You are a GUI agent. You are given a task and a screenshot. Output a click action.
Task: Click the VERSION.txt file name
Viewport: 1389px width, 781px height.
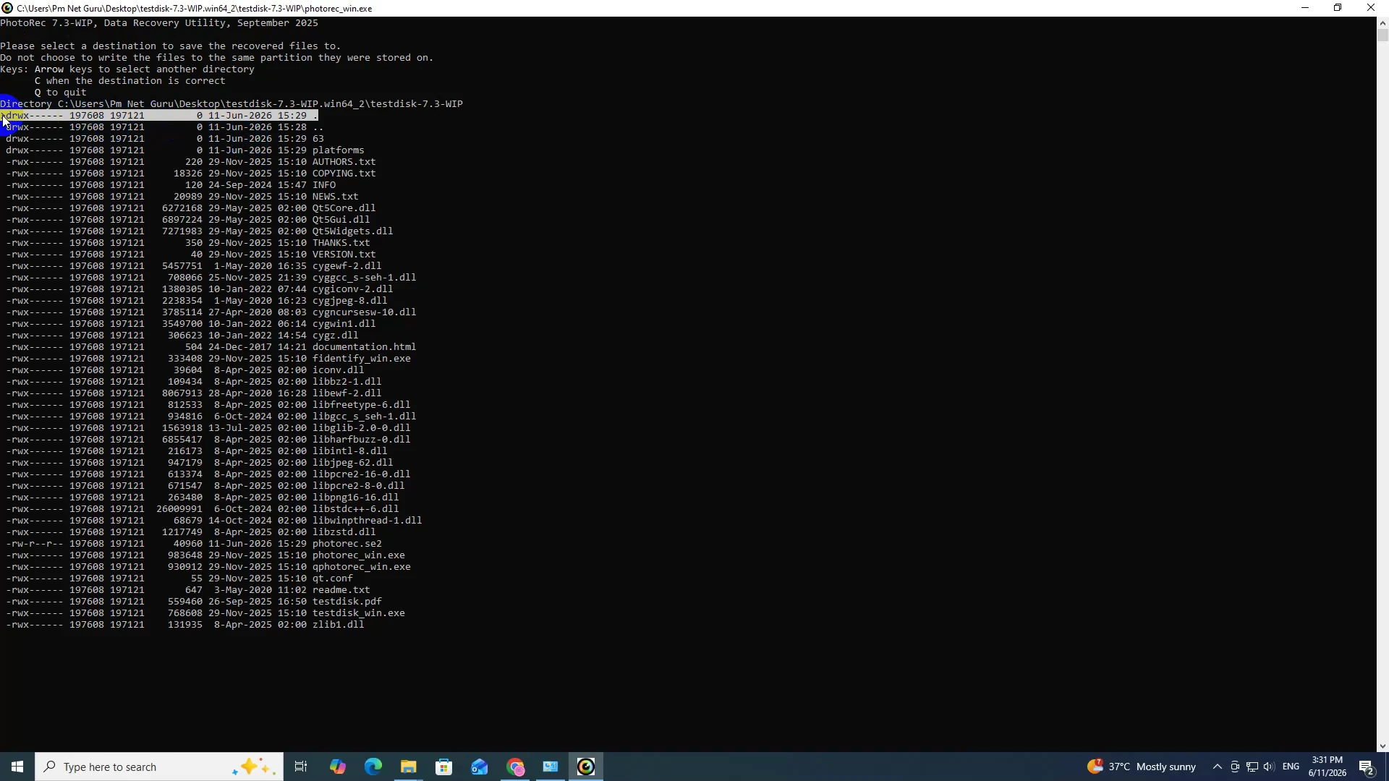coord(344,255)
